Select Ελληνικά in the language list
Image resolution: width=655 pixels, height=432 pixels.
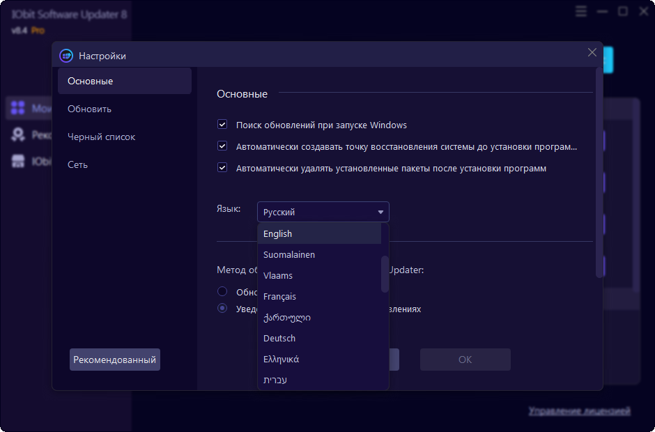point(320,359)
